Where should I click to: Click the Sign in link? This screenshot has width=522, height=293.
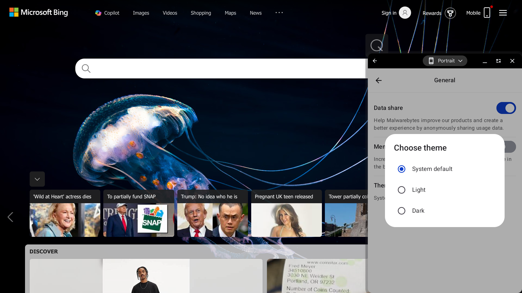click(x=389, y=13)
